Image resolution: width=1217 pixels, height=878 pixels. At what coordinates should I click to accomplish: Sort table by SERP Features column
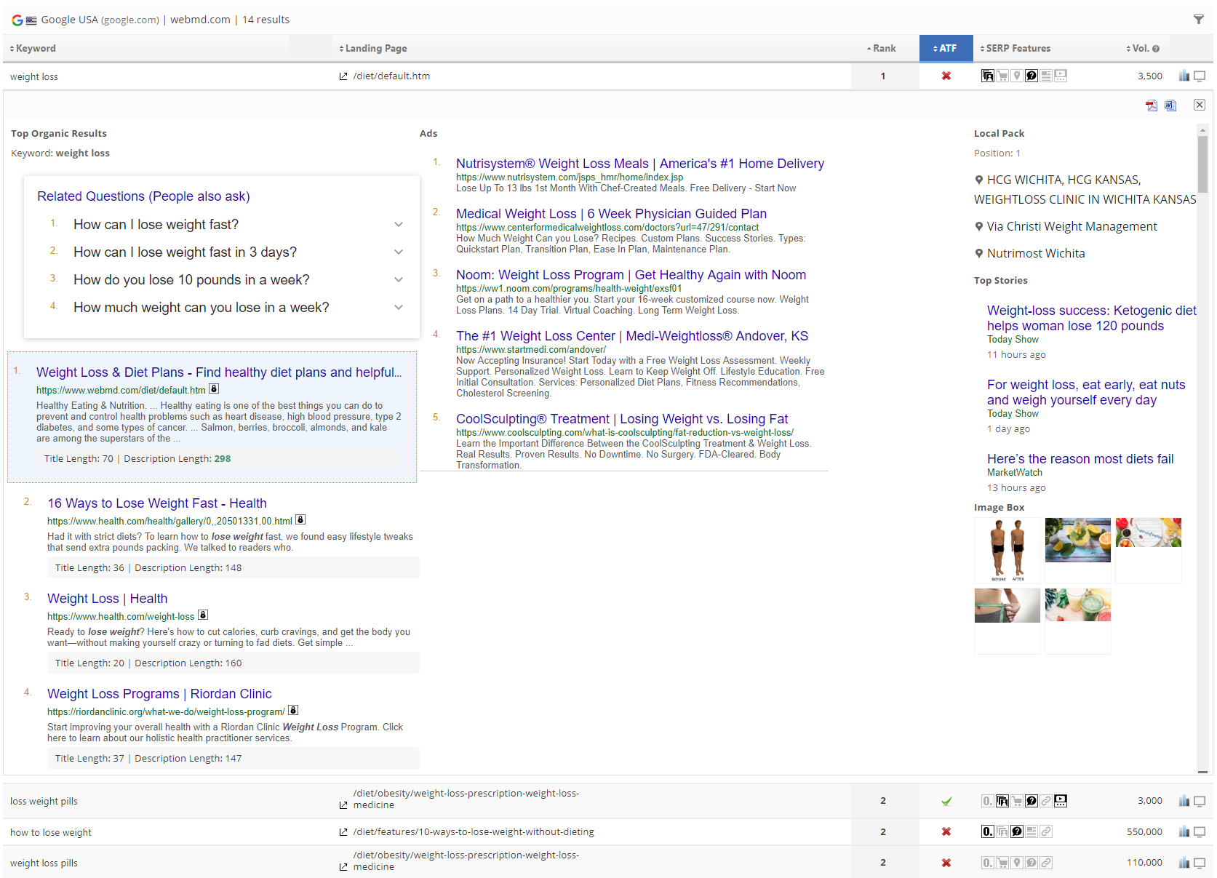[1016, 49]
